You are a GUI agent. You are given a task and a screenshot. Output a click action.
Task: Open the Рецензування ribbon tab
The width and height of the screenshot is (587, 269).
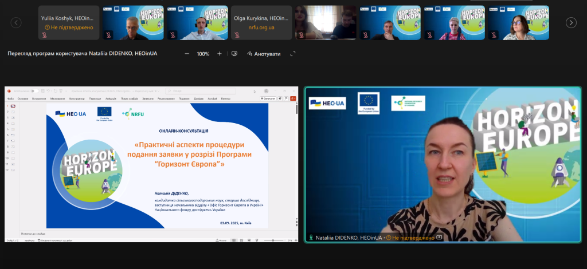(x=166, y=98)
